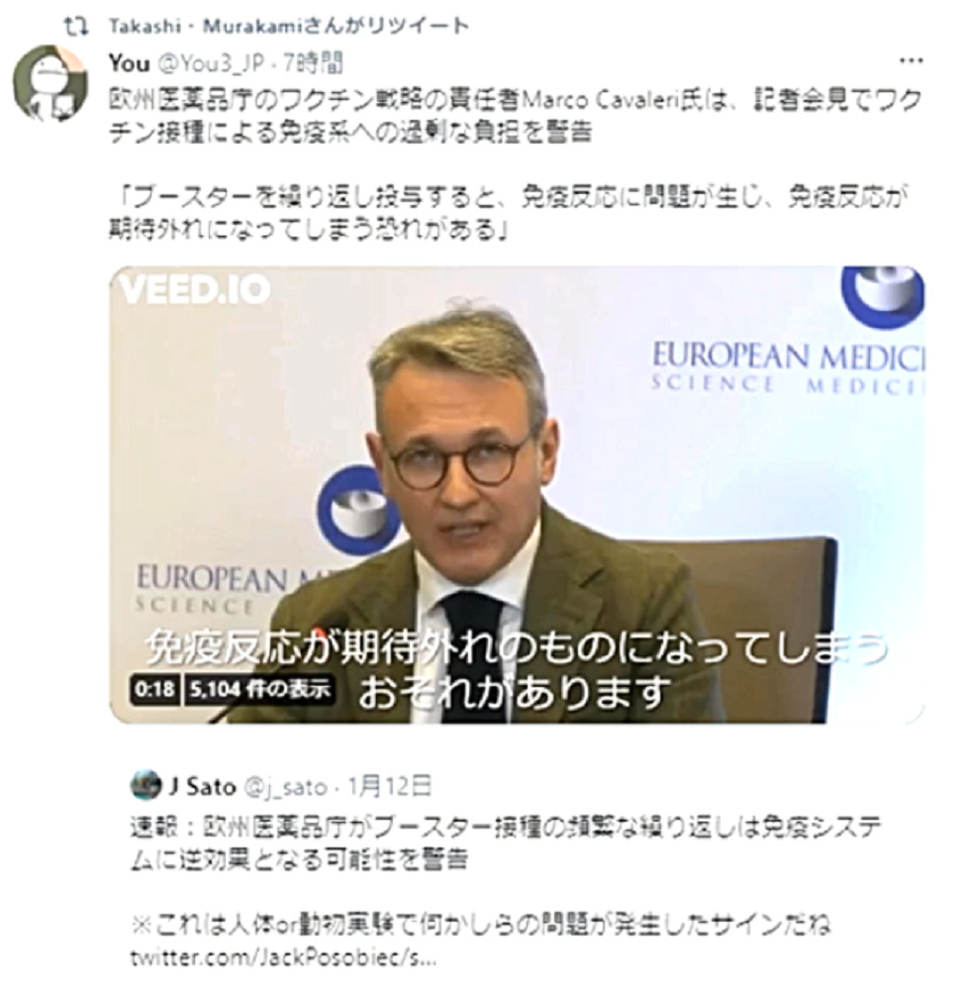Viewport: 968px width, 990px height.
Task: Open the quoted tweet text starting 速報
Action: 506,843
